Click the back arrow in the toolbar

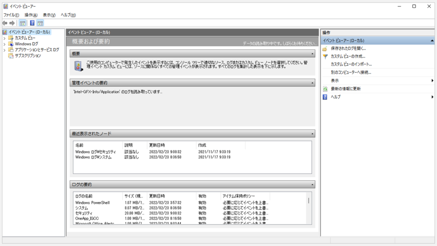coord(5,23)
